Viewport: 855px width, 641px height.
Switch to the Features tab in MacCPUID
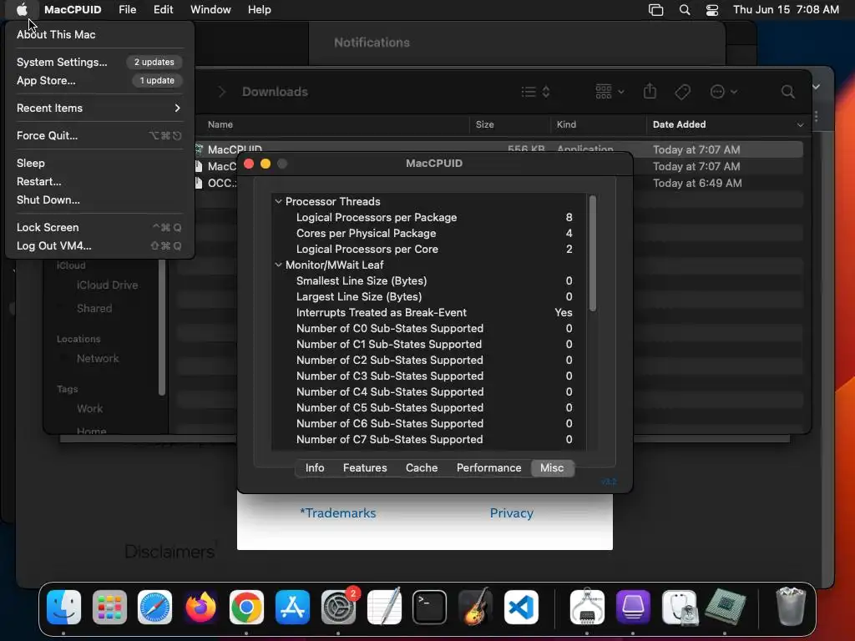click(x=365, y=467)
